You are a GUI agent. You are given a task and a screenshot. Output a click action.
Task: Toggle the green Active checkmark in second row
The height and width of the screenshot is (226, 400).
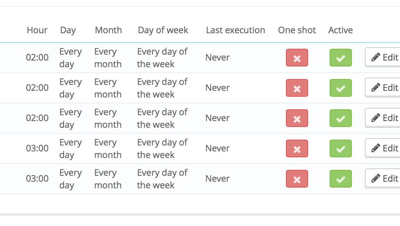(x=340, y=88)
